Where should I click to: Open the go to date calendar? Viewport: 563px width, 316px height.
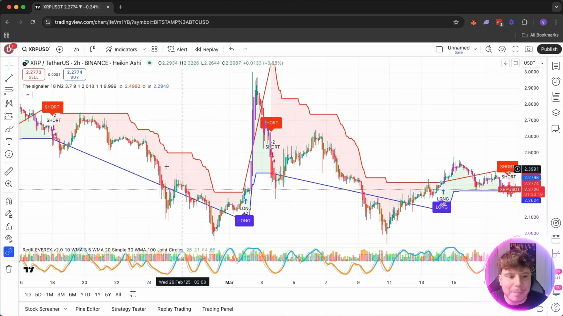(133, 294)
